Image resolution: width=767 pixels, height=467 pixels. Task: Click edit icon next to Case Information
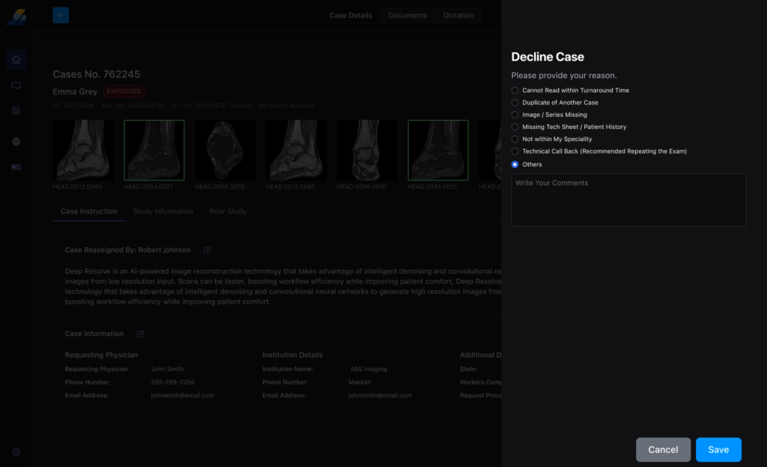pos(140,334)
